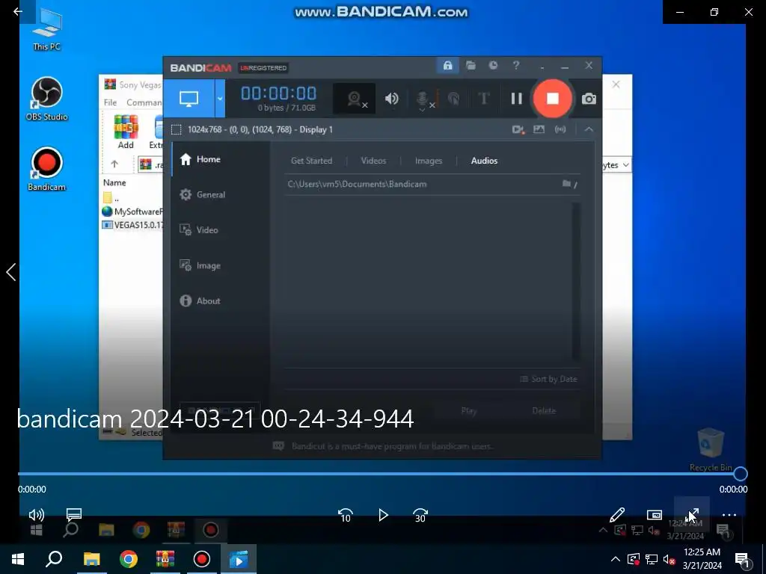Screen dimensions: 766x574
Task: Click the Add button in WinRAR window
Action: click(x=126, y=132)
